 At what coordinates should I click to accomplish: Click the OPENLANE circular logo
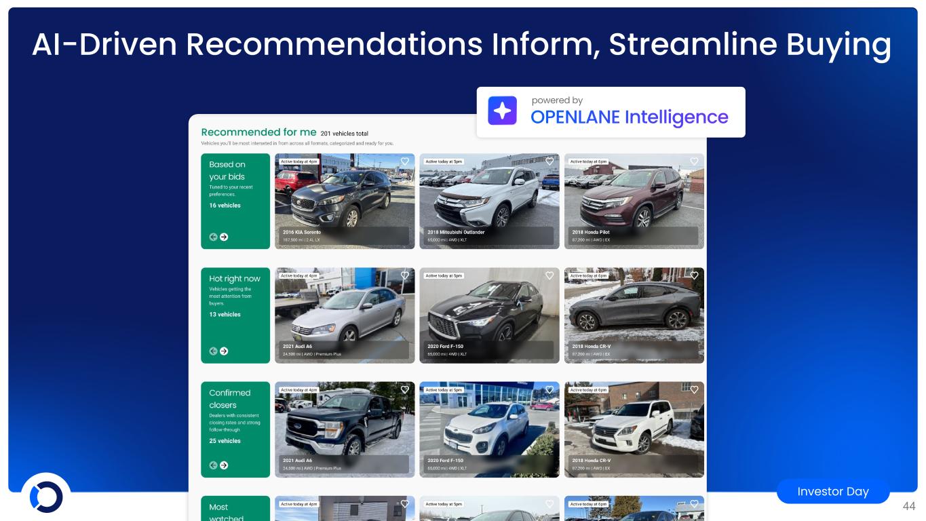pyautogui.click(x=46, y=497)
